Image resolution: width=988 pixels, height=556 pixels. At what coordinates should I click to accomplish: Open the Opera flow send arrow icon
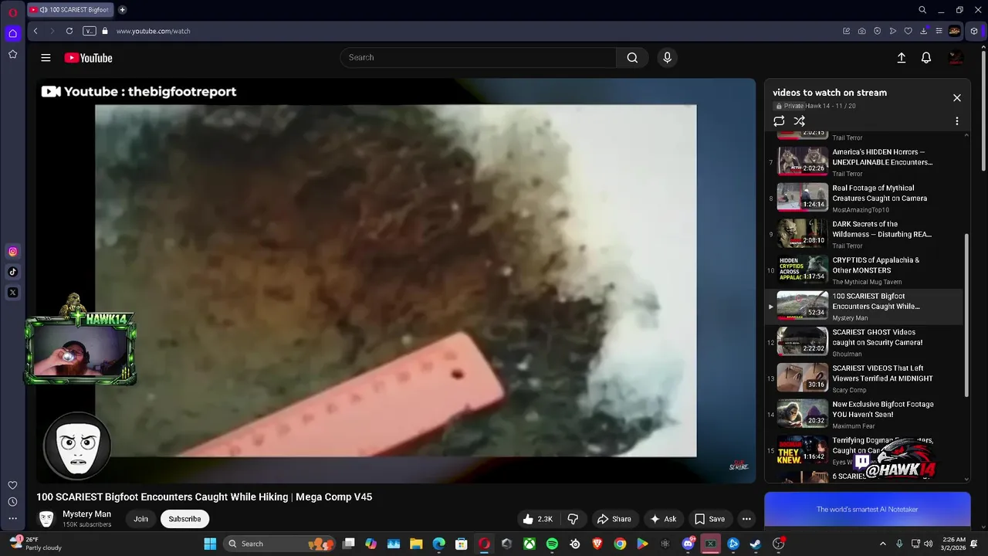[892, 31]
